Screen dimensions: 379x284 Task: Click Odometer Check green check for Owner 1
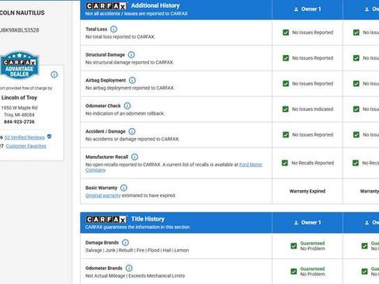tap(286, 109)
